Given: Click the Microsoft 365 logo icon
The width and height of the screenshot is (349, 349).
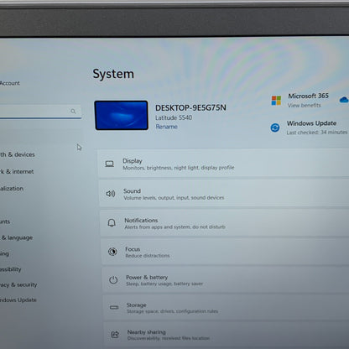Looking at the screenshot, I should pyautogui.click(x=276, y=101).
